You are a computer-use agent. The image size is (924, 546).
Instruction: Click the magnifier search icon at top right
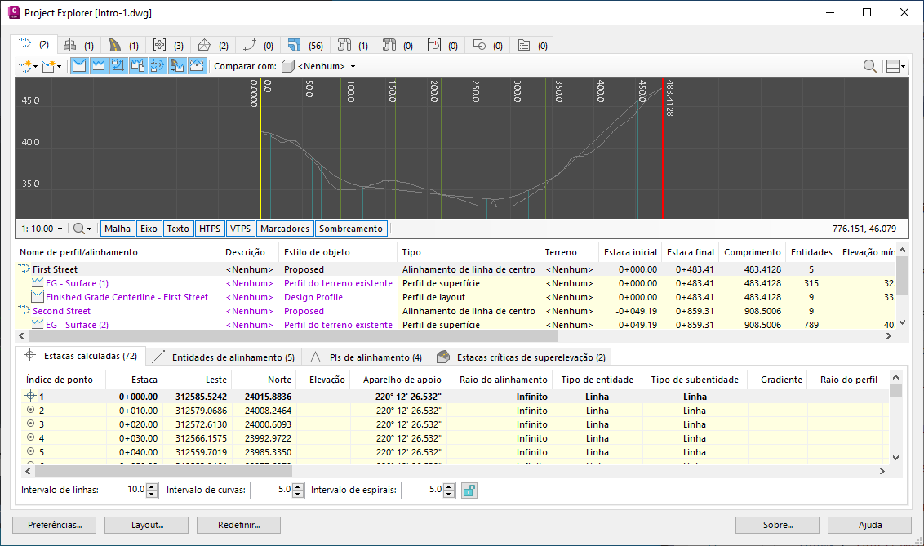pos(870,66)
